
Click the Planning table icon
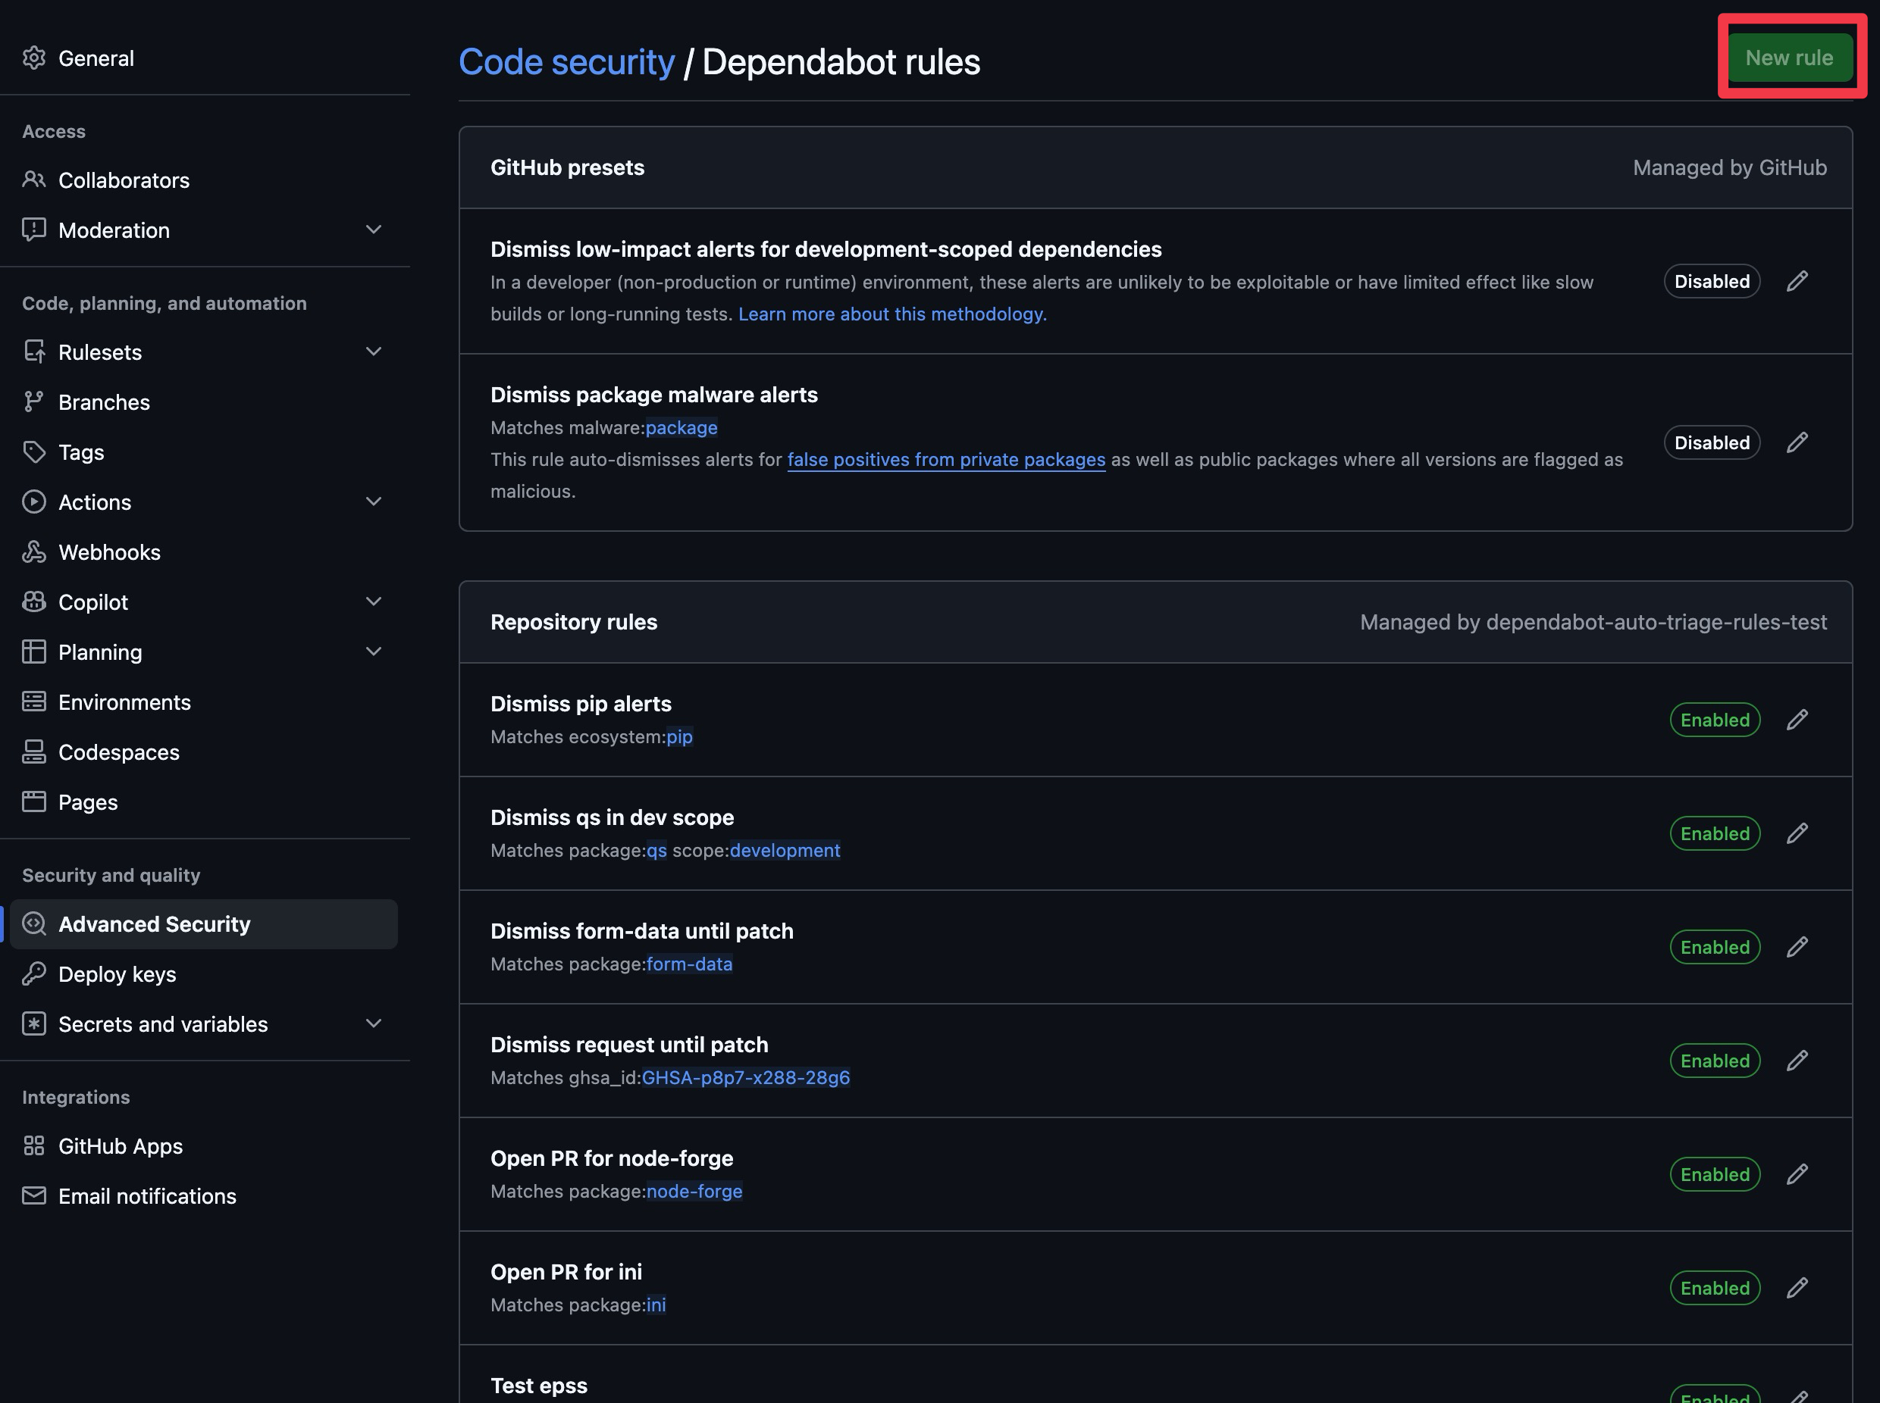[34, 652]
